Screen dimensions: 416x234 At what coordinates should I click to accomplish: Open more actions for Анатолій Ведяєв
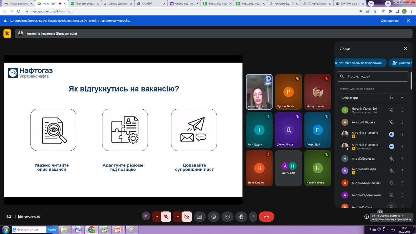coord(402,122)
